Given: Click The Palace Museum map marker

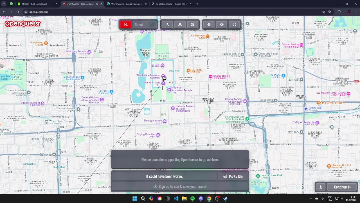Looking at the screenshot, I should pyautogui.click(x=163, y=76).
